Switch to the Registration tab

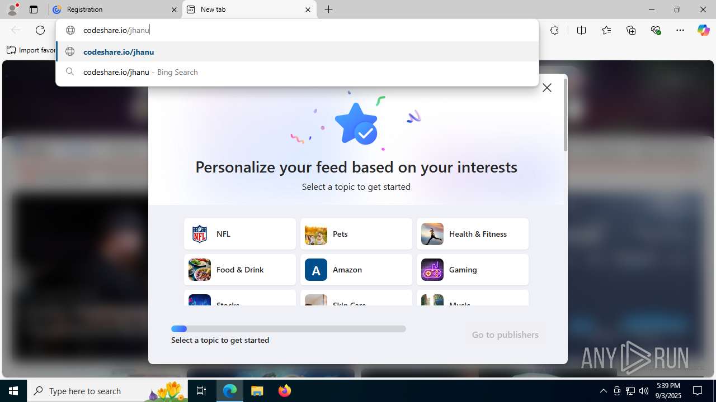115,9
